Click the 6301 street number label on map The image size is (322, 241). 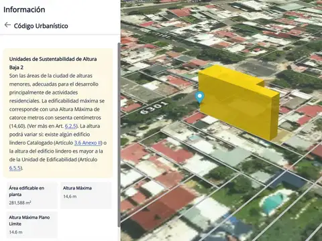(x=154, y=107)
